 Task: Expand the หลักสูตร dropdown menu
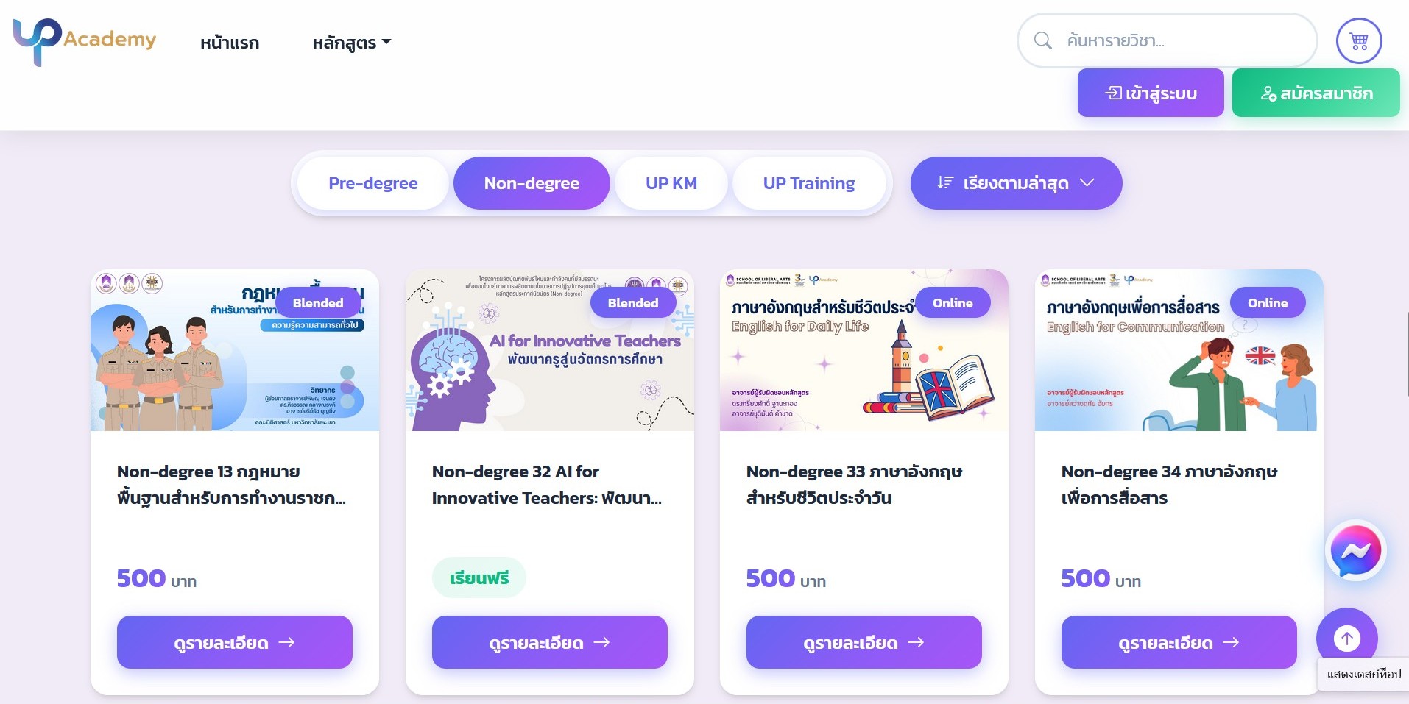pos(352,43)
